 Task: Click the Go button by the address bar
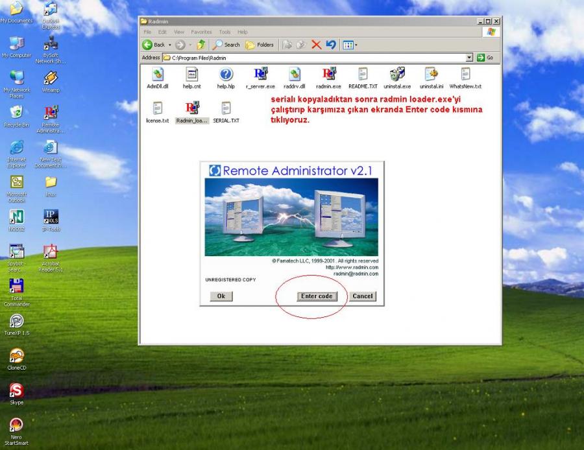point(485,58)
